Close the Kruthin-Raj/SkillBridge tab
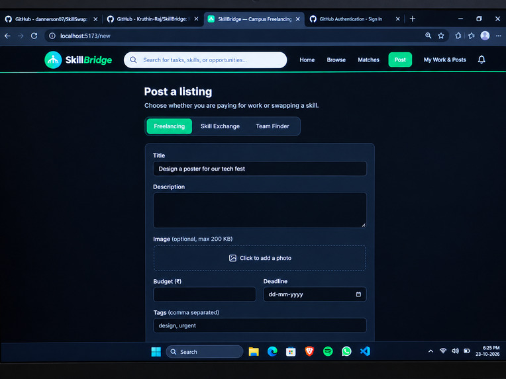 [196, 19]
